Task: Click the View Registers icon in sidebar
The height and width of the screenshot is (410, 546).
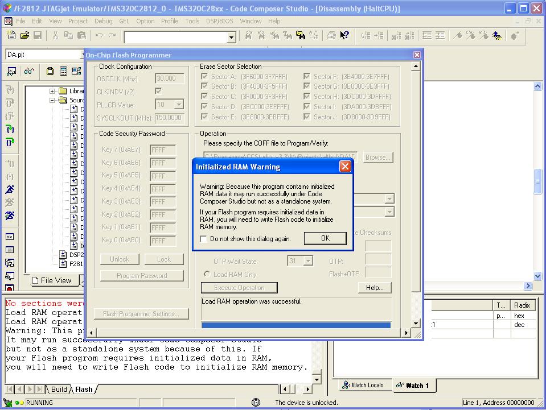Action: click(x=10, y=237)
